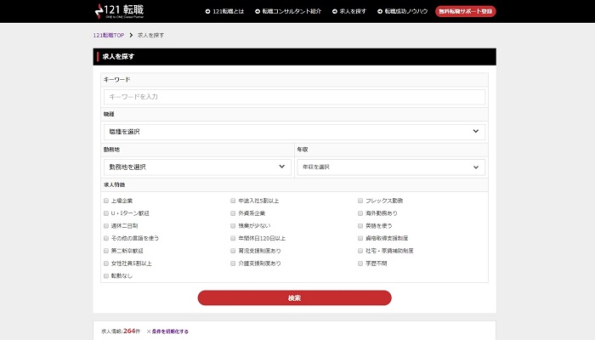Select the 学歴不問 checkbox
The width and height of the screenshot is (595, 340).
pyautogui.click(x=360, y=263)
